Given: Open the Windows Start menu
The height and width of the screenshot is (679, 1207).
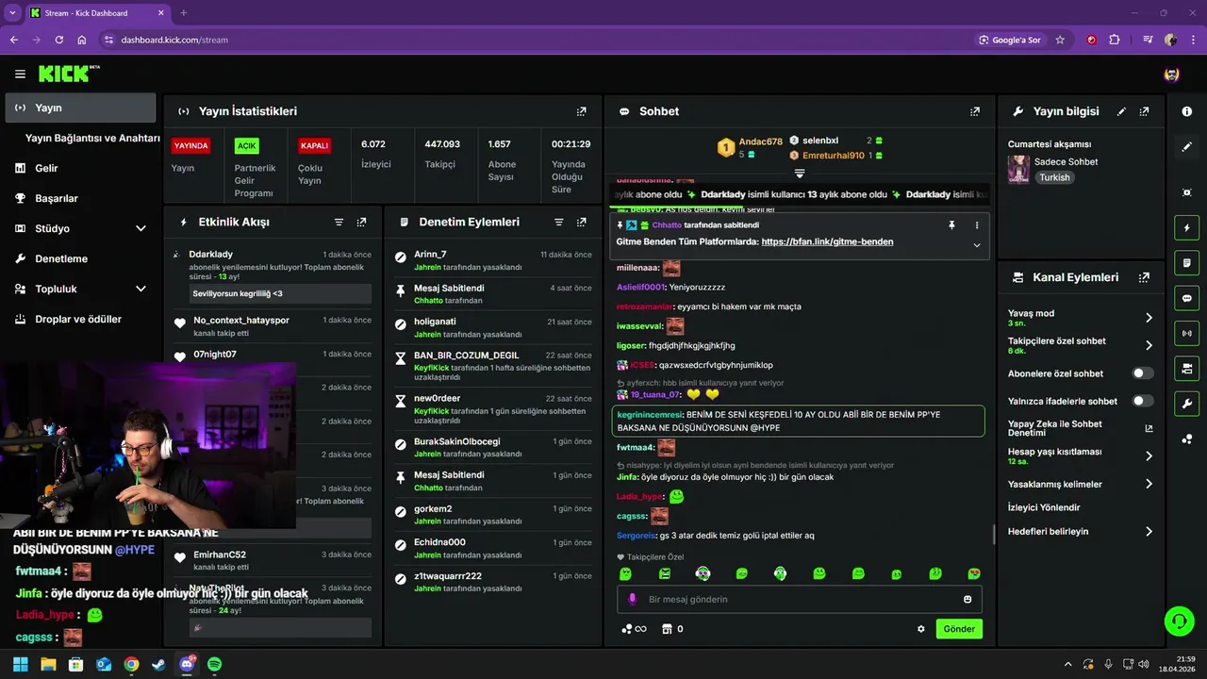Looking at the screenshot, I should pyautogui.click(x=21, y=664).
